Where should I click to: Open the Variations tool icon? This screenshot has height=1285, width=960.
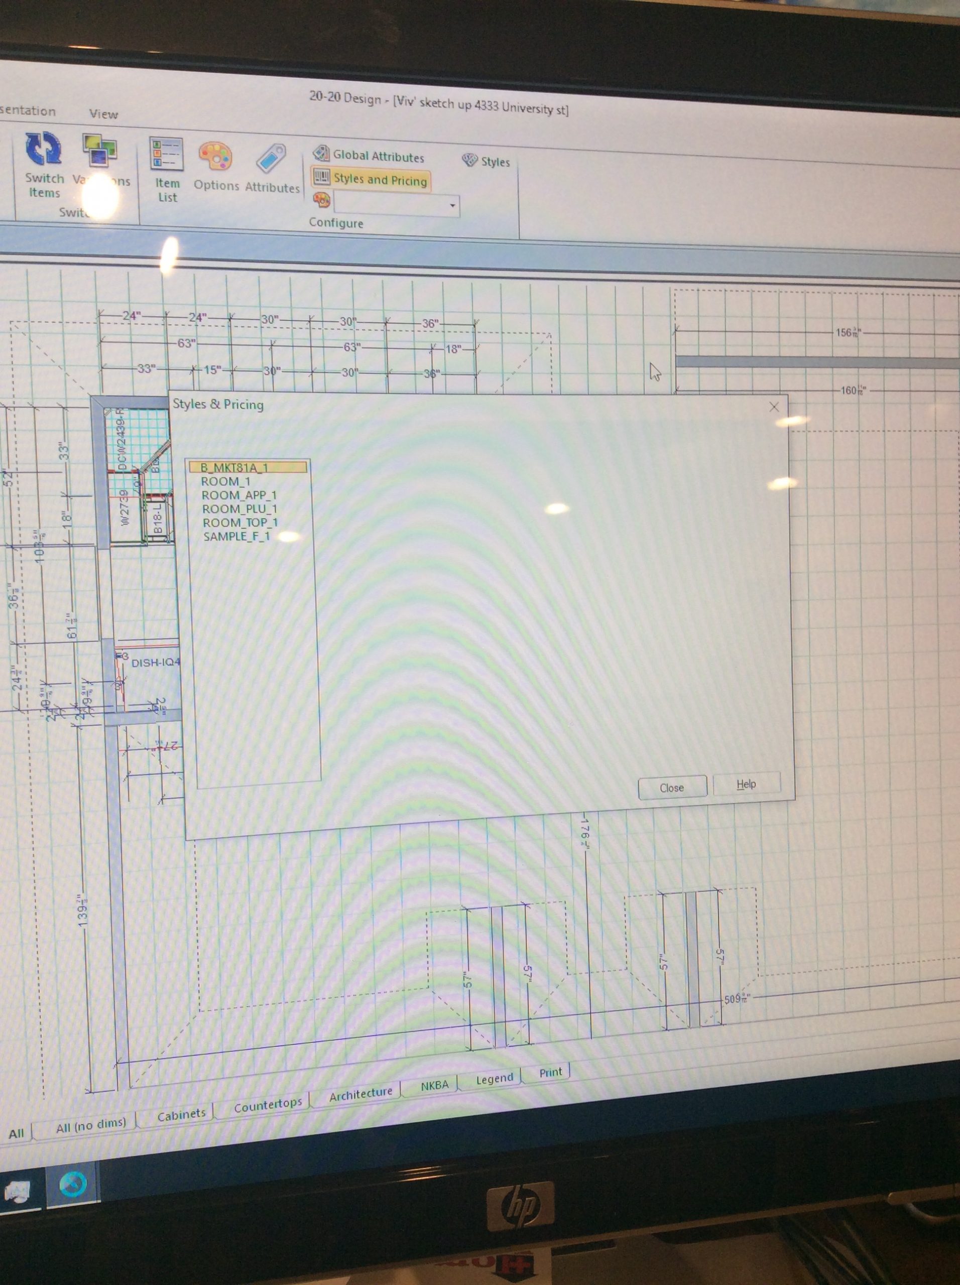(99, 151)
